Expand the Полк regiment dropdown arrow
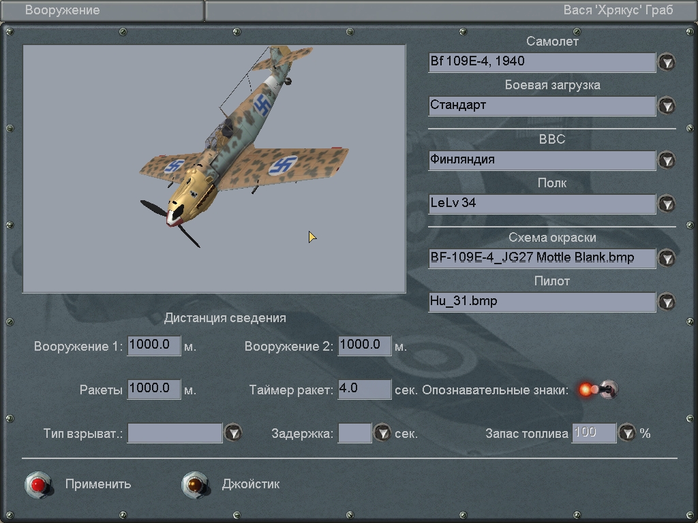Image resolution: width=698 pixels, height=523 pixels. (667, 204)
